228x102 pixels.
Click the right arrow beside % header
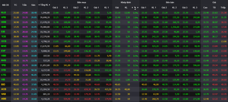138,8
